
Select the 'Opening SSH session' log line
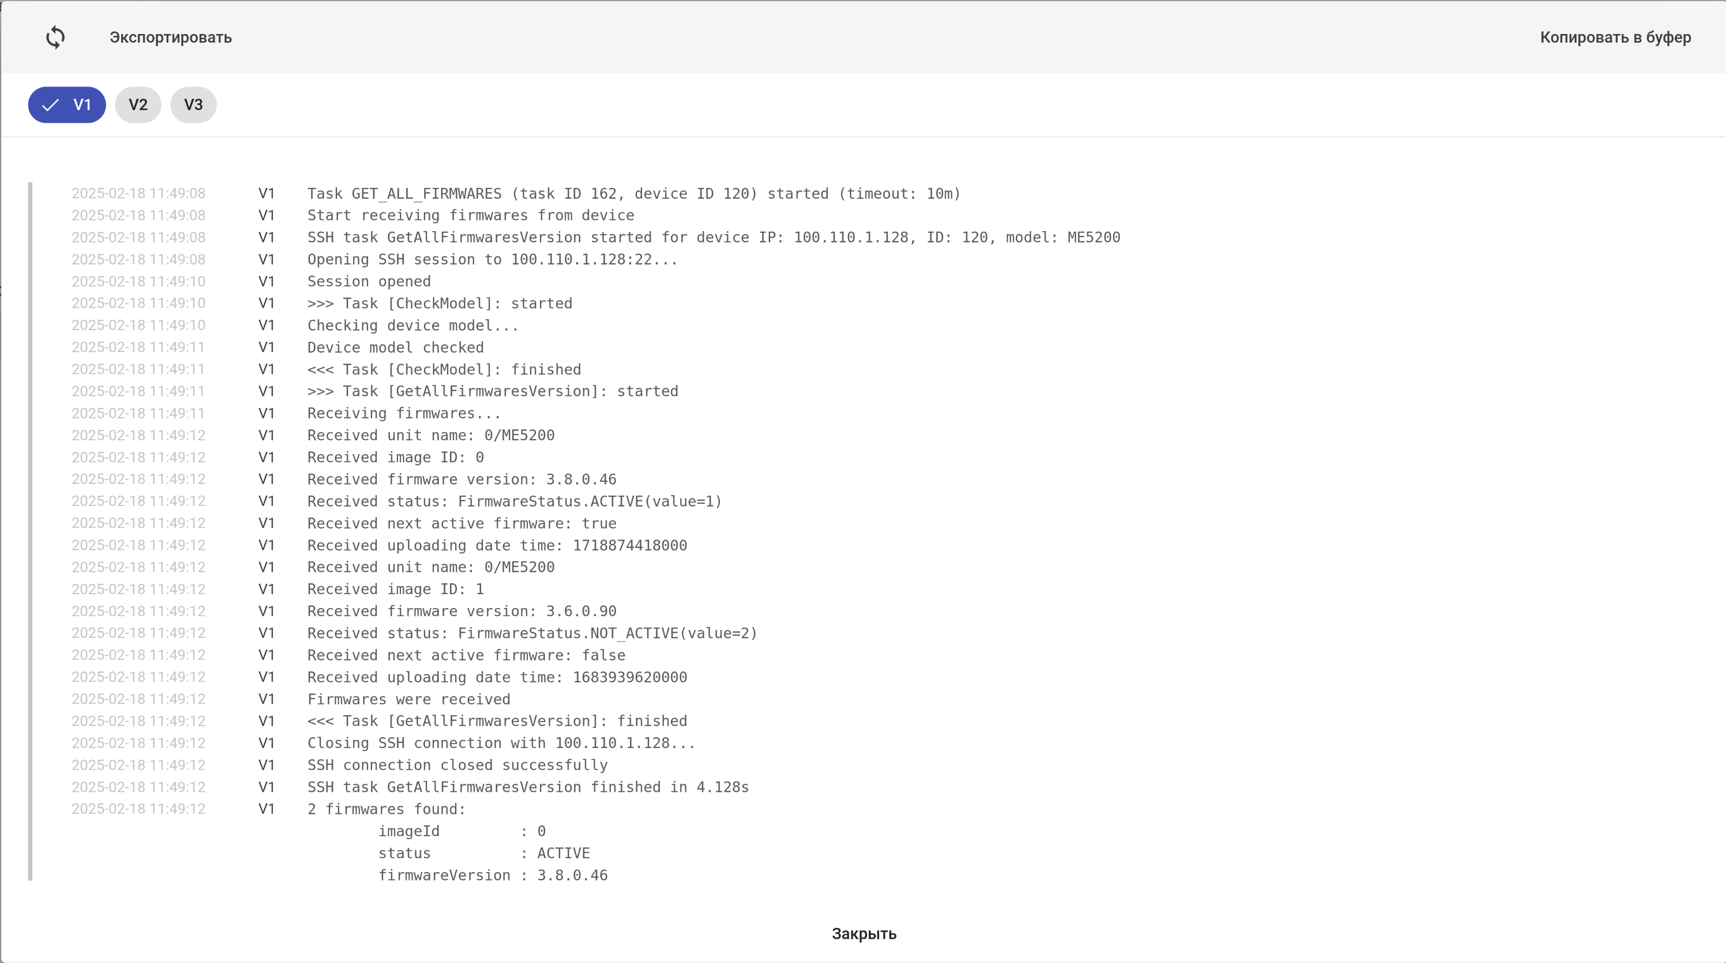tap(492, 260)
